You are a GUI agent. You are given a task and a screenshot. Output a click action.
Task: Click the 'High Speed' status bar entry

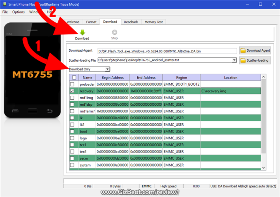click(168, 186)
